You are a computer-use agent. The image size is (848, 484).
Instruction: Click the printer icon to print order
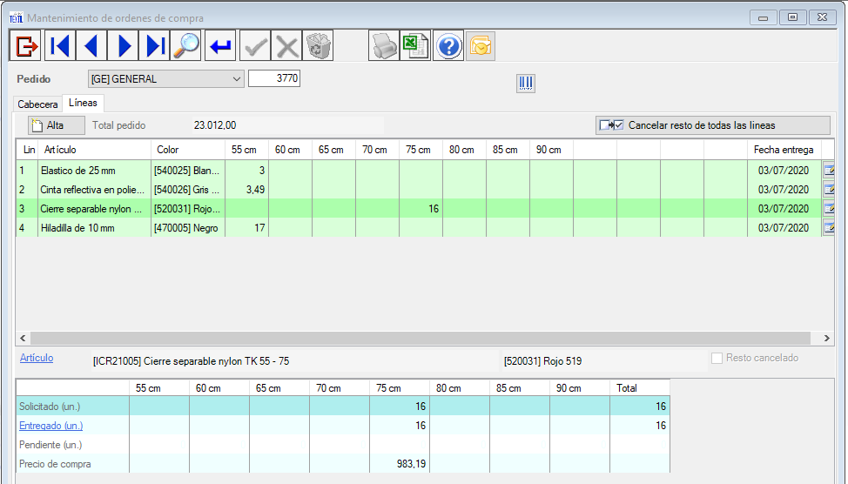383,45
